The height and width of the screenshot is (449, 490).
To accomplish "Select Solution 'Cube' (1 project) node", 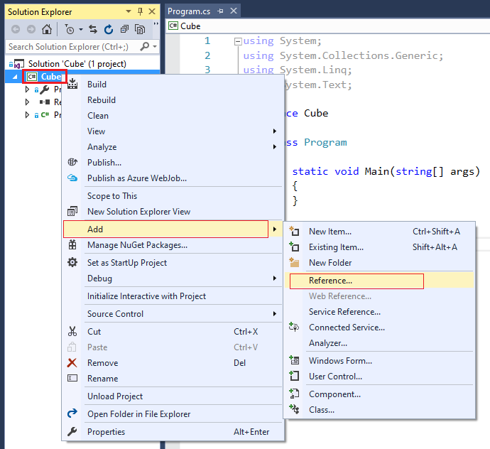I will [x=77, y=64].
